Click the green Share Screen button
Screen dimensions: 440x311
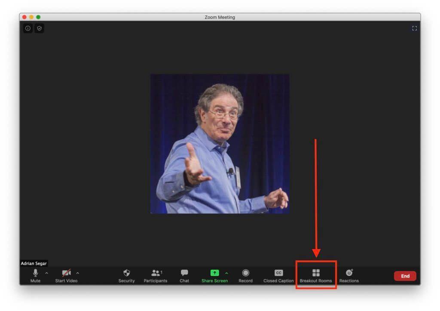click(215, 276)
